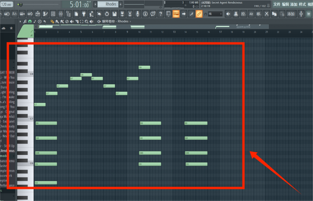
Task: Click the piano roll note stamp icon
Action: (x=35, y=21)
